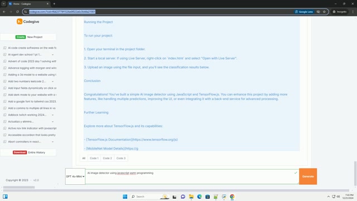Click Download Entire History button
357x201 pixels.
(28, 152)
